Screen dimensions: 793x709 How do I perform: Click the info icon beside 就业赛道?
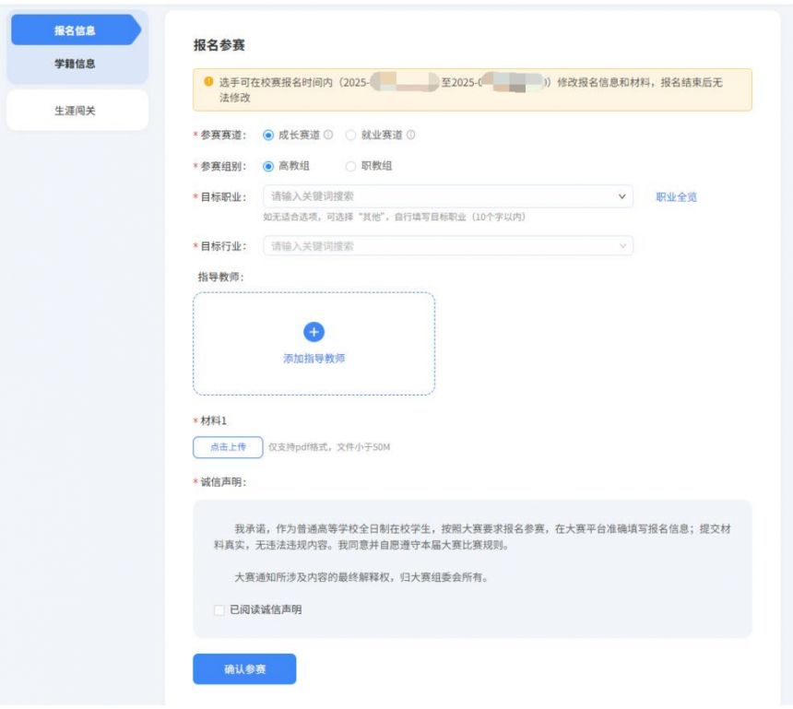pos(411,135)
